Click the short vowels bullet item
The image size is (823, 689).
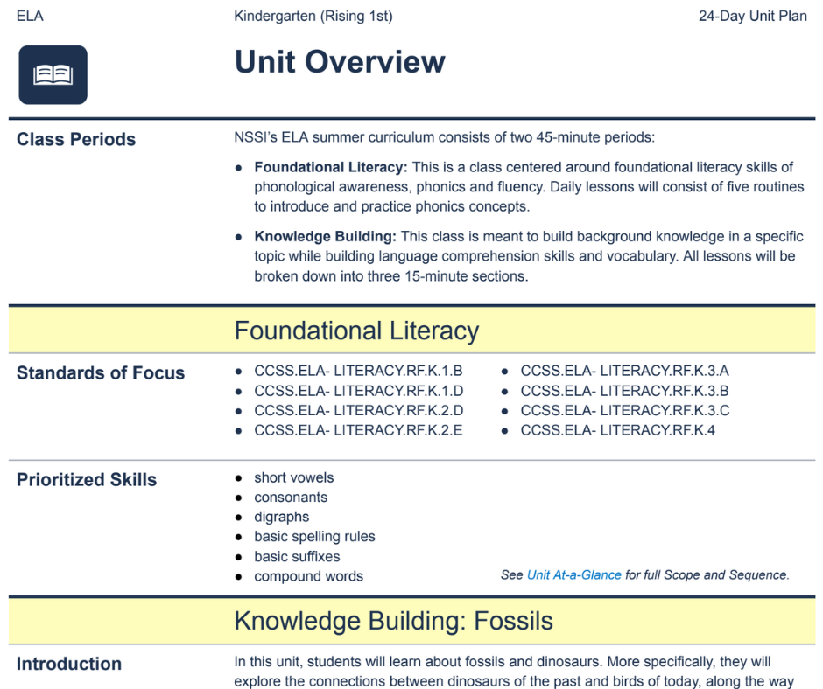click(284, 477)
